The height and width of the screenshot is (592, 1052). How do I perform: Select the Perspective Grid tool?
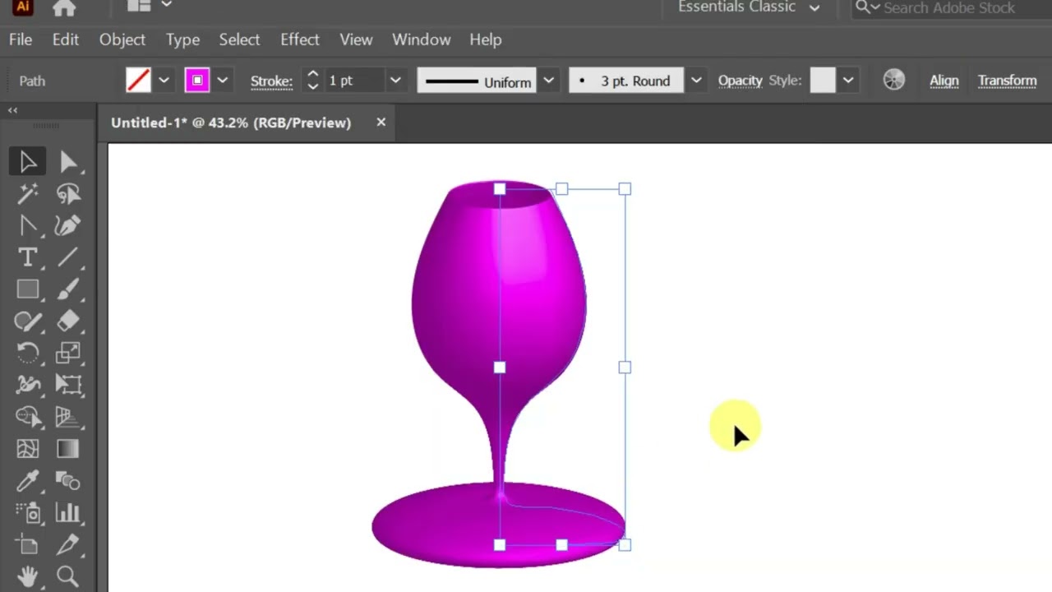(68, 417)
